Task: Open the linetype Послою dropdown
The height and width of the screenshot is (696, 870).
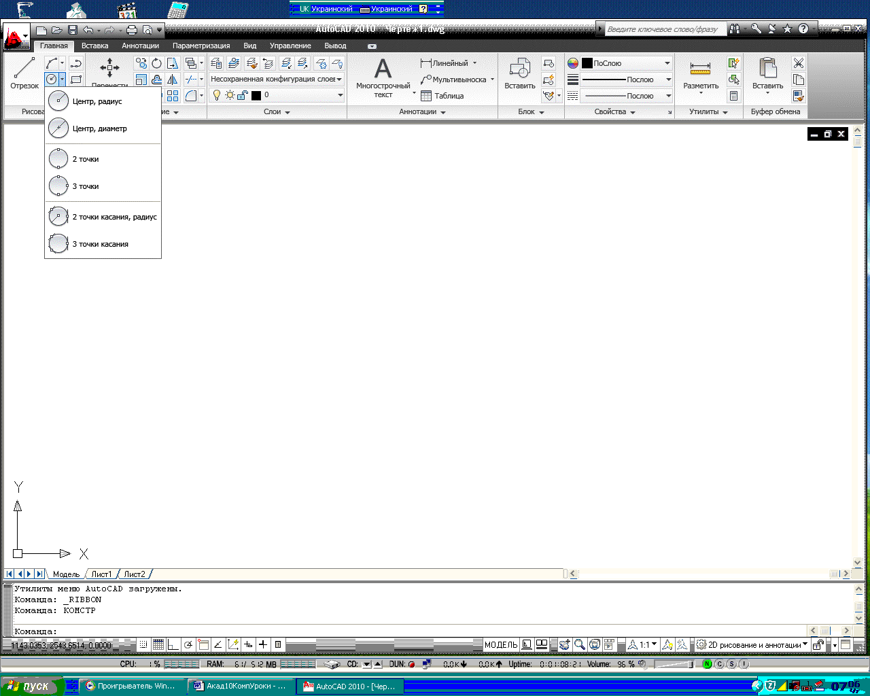Action: [x=626, y=96]
